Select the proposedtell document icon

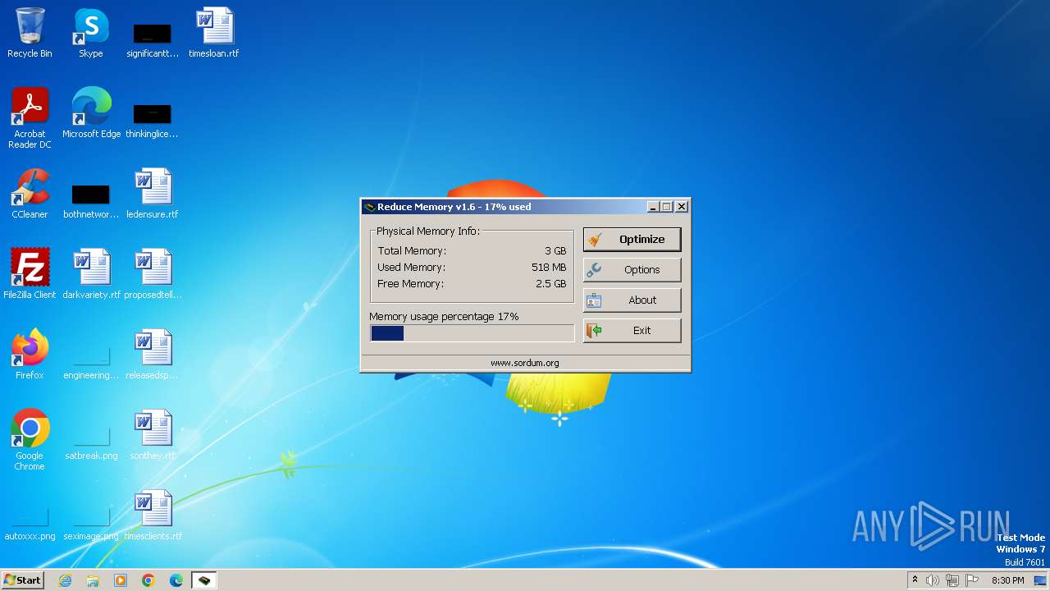(153, 274)
